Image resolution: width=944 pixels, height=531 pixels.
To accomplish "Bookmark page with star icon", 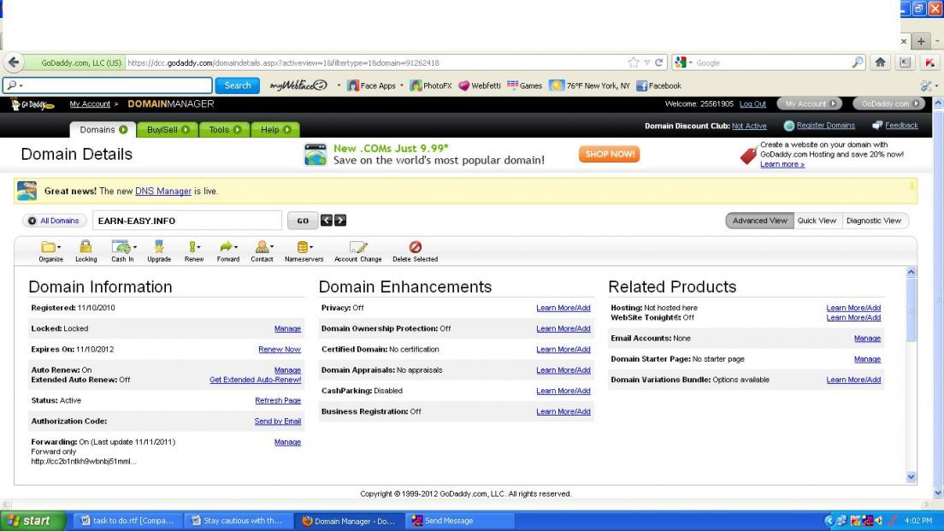I will tap(634, 62).
